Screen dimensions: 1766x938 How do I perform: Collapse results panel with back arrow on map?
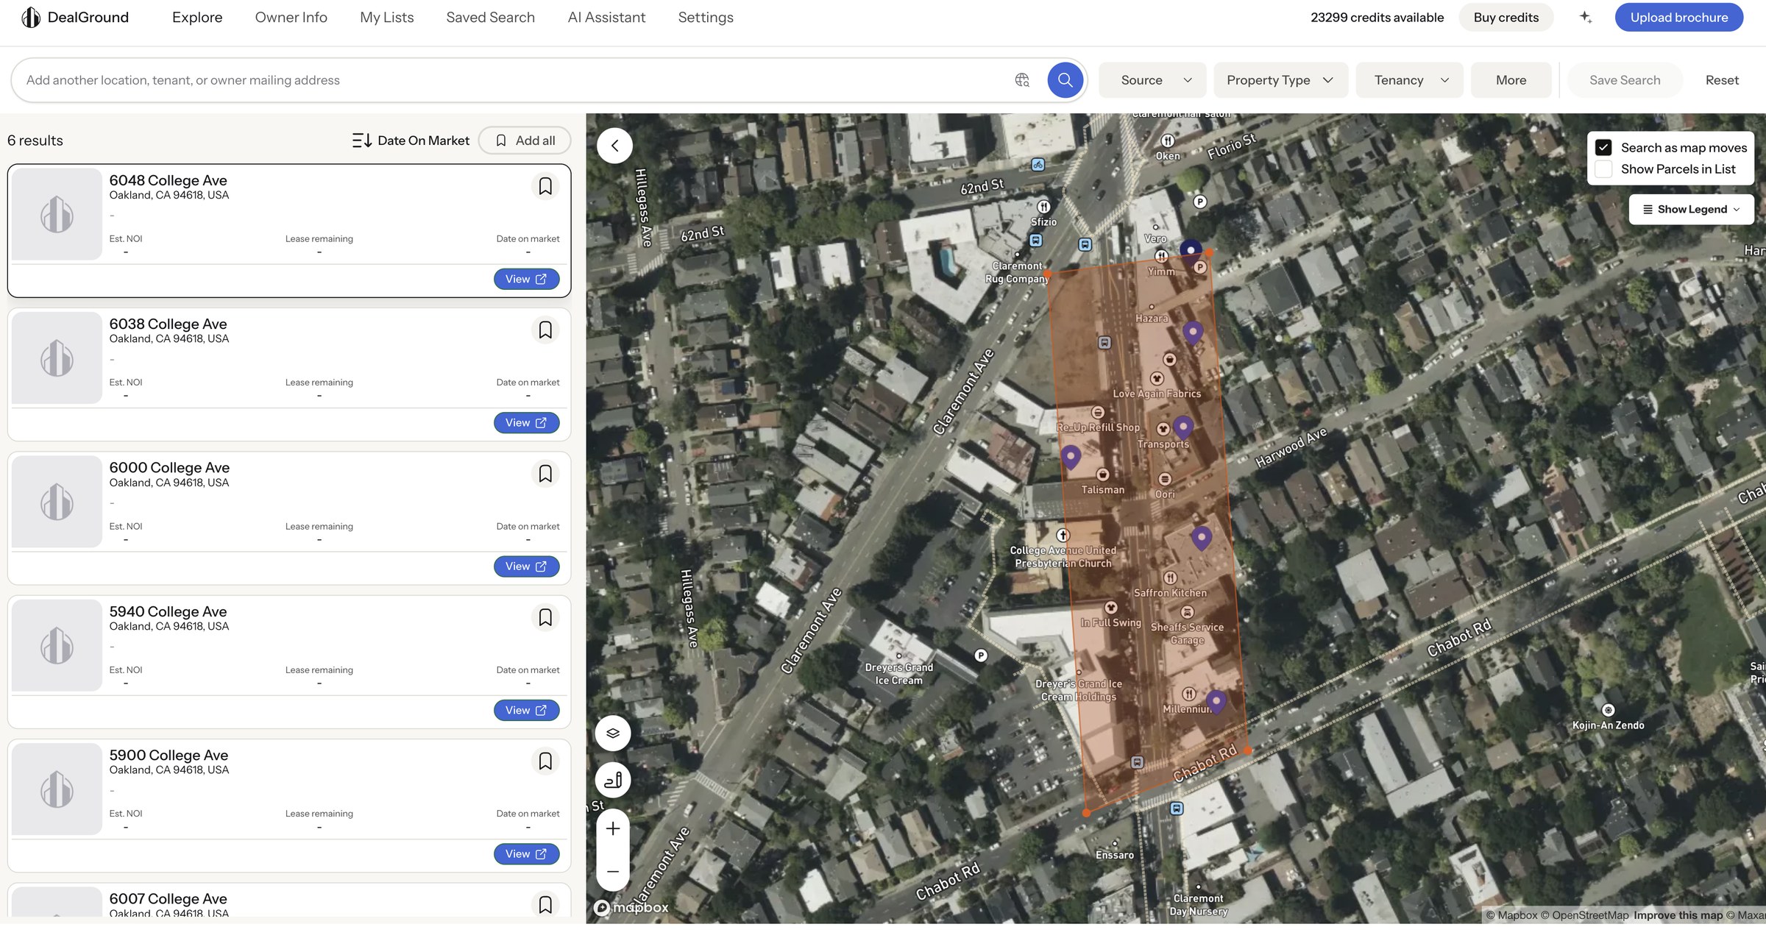point(614,146)
